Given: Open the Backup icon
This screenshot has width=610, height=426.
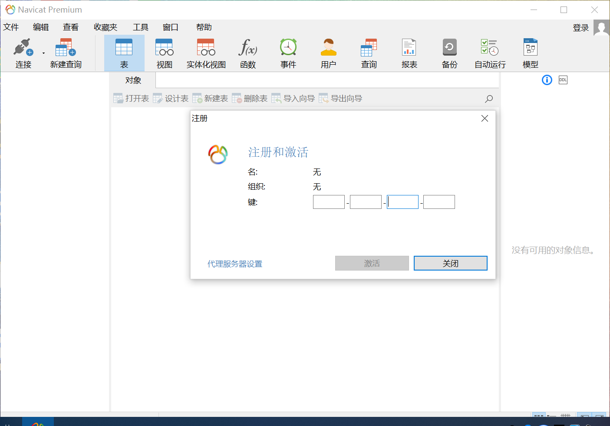Looking at the screenshot, I should point(449,48).
